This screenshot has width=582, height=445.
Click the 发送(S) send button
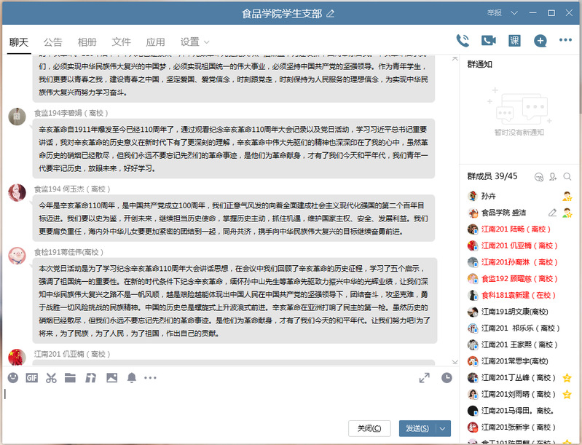point(417,429)
